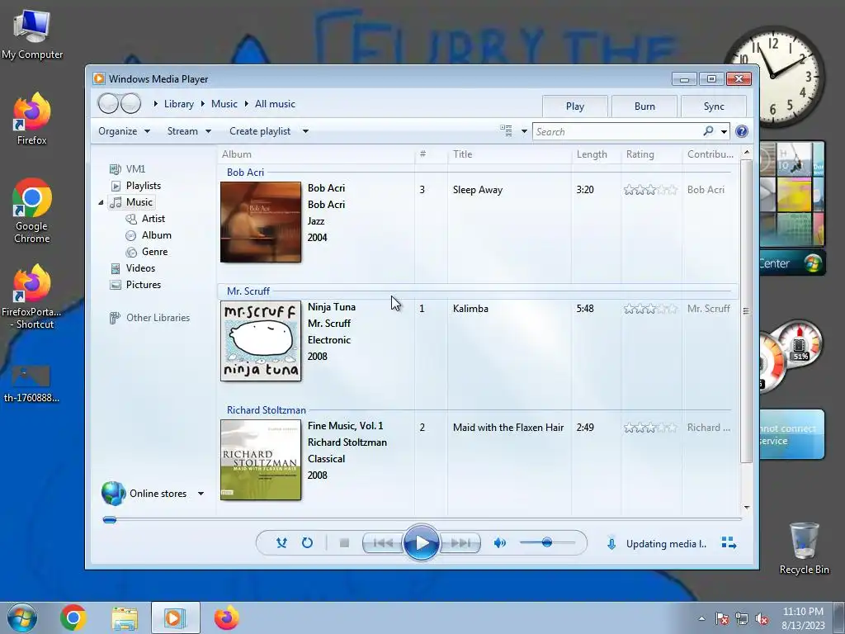Sort by the Contributing artist column header

point(710,154)
